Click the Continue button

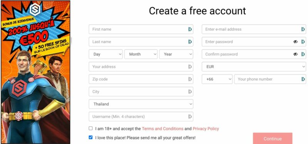273,138
